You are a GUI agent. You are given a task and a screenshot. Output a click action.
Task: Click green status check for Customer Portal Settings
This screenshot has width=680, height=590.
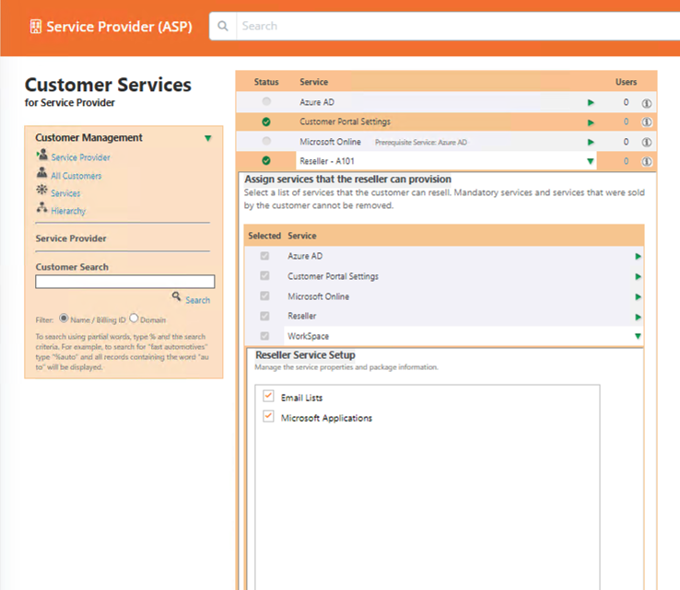(266, 122)
